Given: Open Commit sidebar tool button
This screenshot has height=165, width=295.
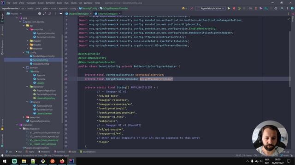Looking at the screenshot, I should [2, 31].
